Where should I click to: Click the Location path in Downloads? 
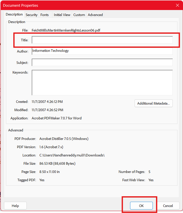click(72, 155)
